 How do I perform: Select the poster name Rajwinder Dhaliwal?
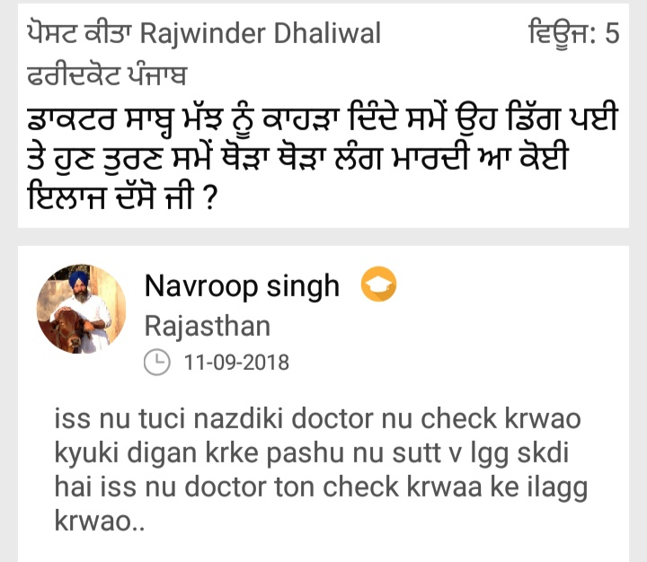(x=261, y=33)
